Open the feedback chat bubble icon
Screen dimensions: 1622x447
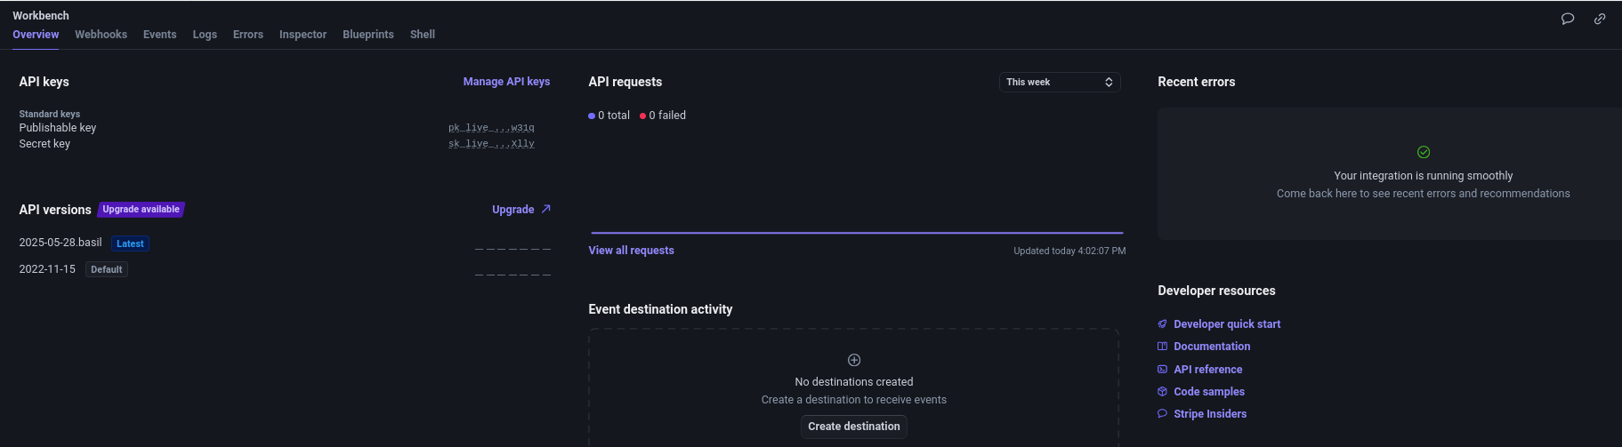point(1568,19)
